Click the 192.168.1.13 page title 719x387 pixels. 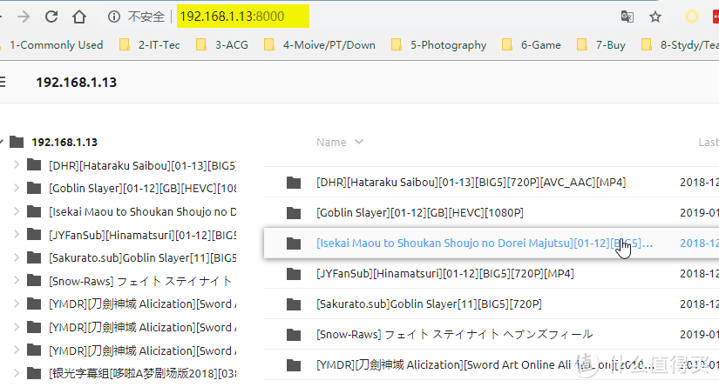pos(76,83)
